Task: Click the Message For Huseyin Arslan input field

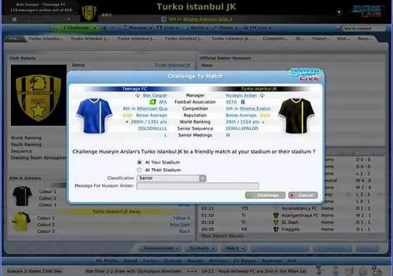Action: 198,186
